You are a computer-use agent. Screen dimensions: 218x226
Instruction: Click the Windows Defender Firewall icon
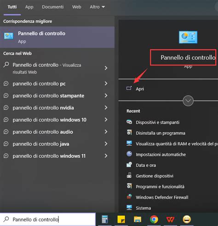[129, 197]
